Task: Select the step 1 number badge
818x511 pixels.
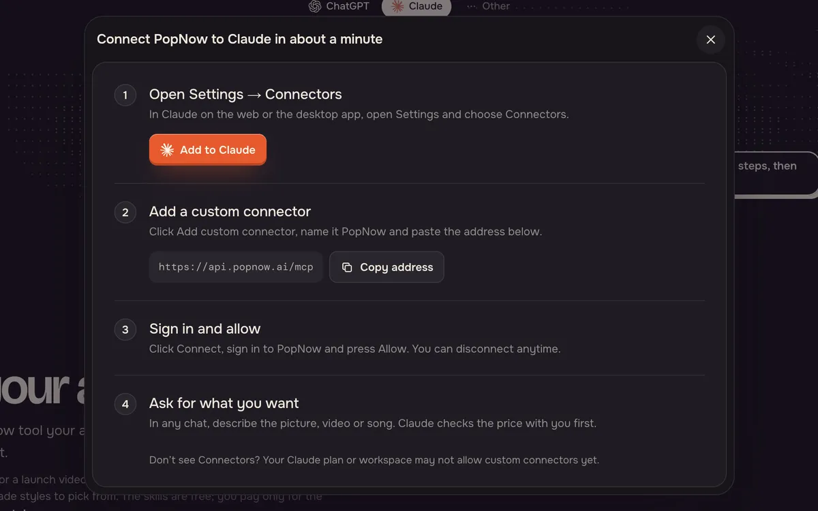Action: click(125, 95)
